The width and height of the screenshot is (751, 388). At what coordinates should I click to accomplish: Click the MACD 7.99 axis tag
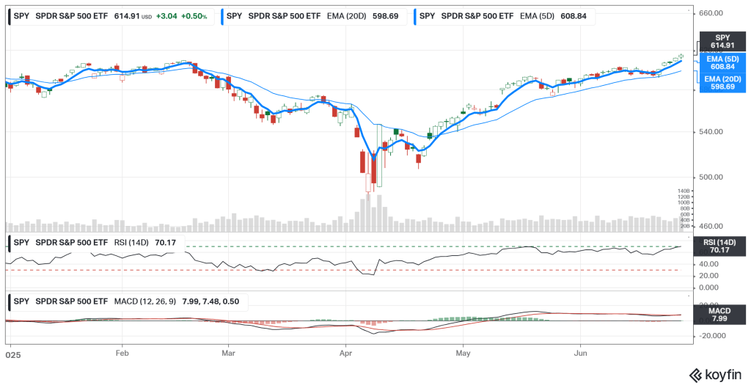722,315
